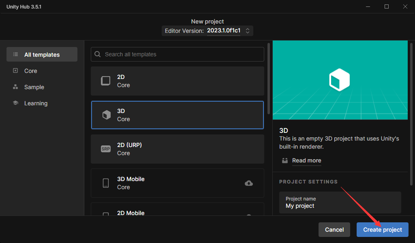The image size is (415, 243).
Task: Click the Core category square icon
Action: pyautogui.click(x=15, y=70)
